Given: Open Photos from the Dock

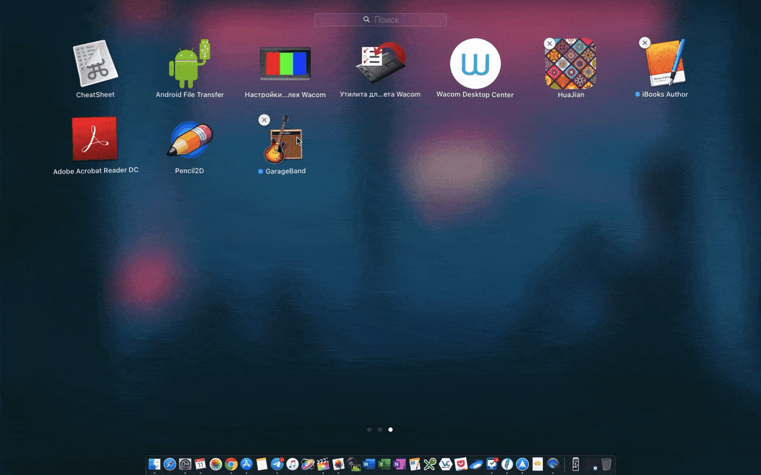Looking at the screenshot, I should point(216,464).
